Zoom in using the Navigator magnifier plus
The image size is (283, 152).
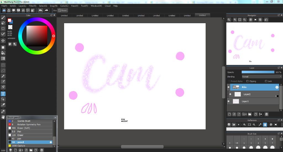click(x=235, y=20)
